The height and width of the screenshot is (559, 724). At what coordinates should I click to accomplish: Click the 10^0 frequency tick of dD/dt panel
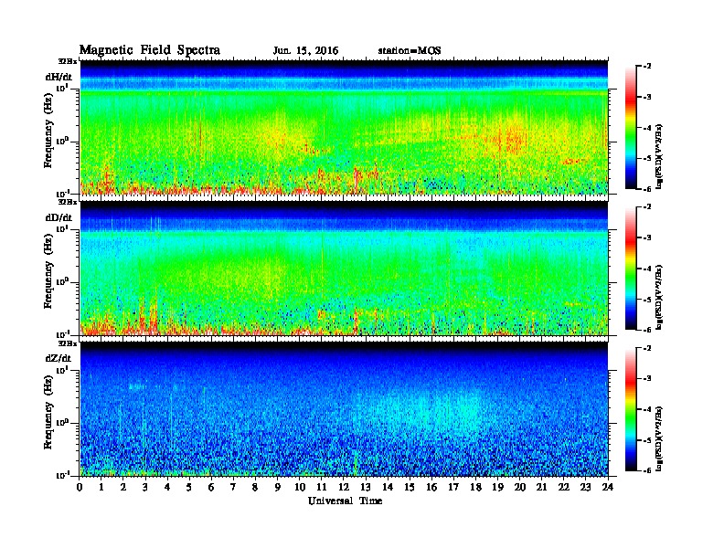(x=62, y=282)
